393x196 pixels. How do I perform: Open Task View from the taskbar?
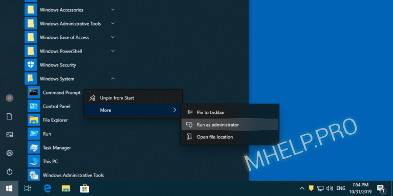point(28,188)
